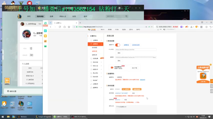Open a new browser tab with the plus button
The height and width of the screenshot is (119, 213).
(80, 23)
